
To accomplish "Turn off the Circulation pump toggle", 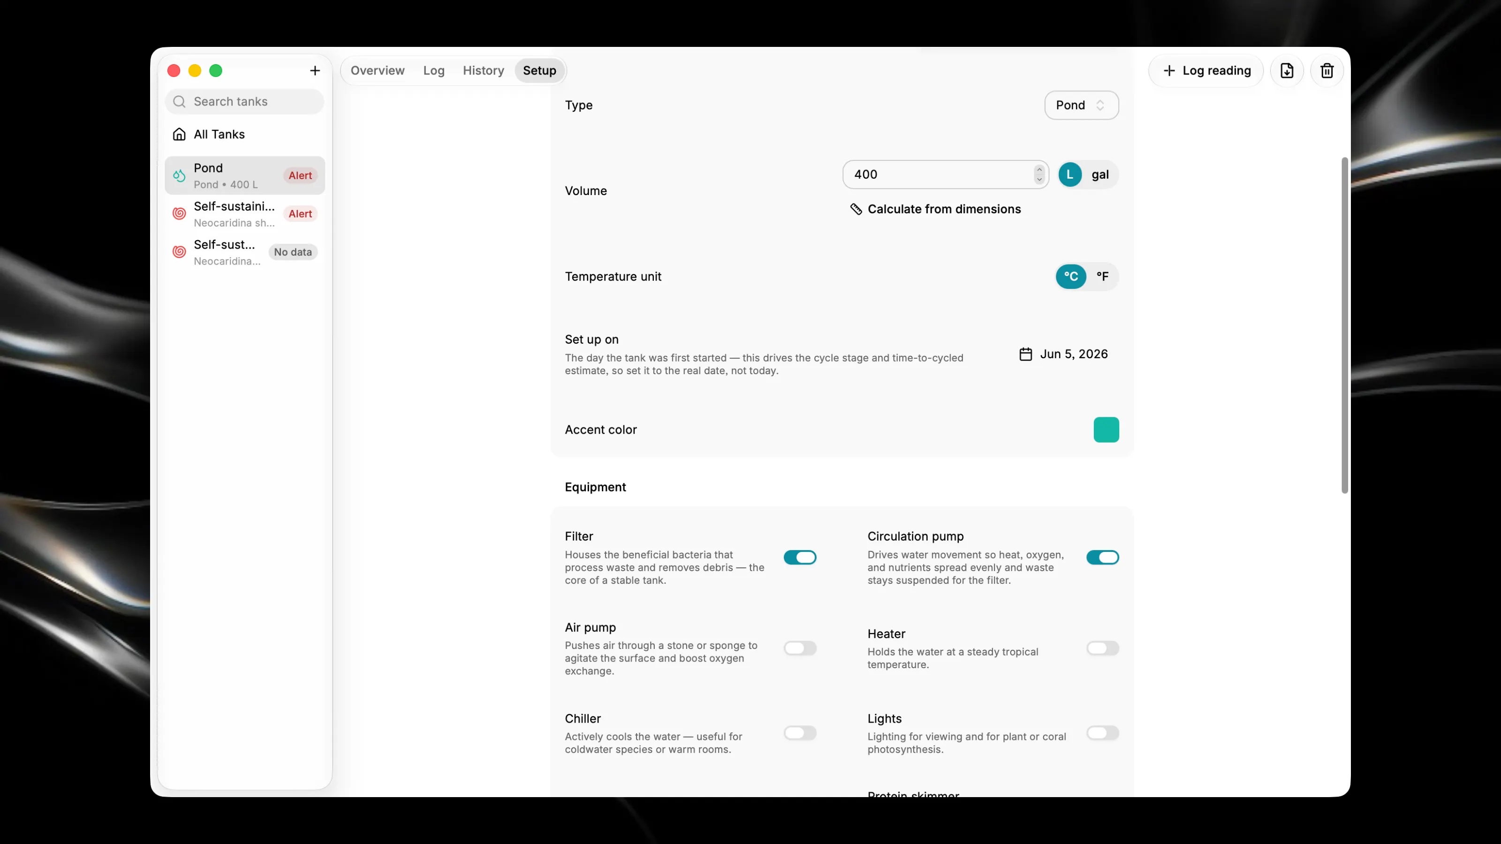I will click(1102, 558).
